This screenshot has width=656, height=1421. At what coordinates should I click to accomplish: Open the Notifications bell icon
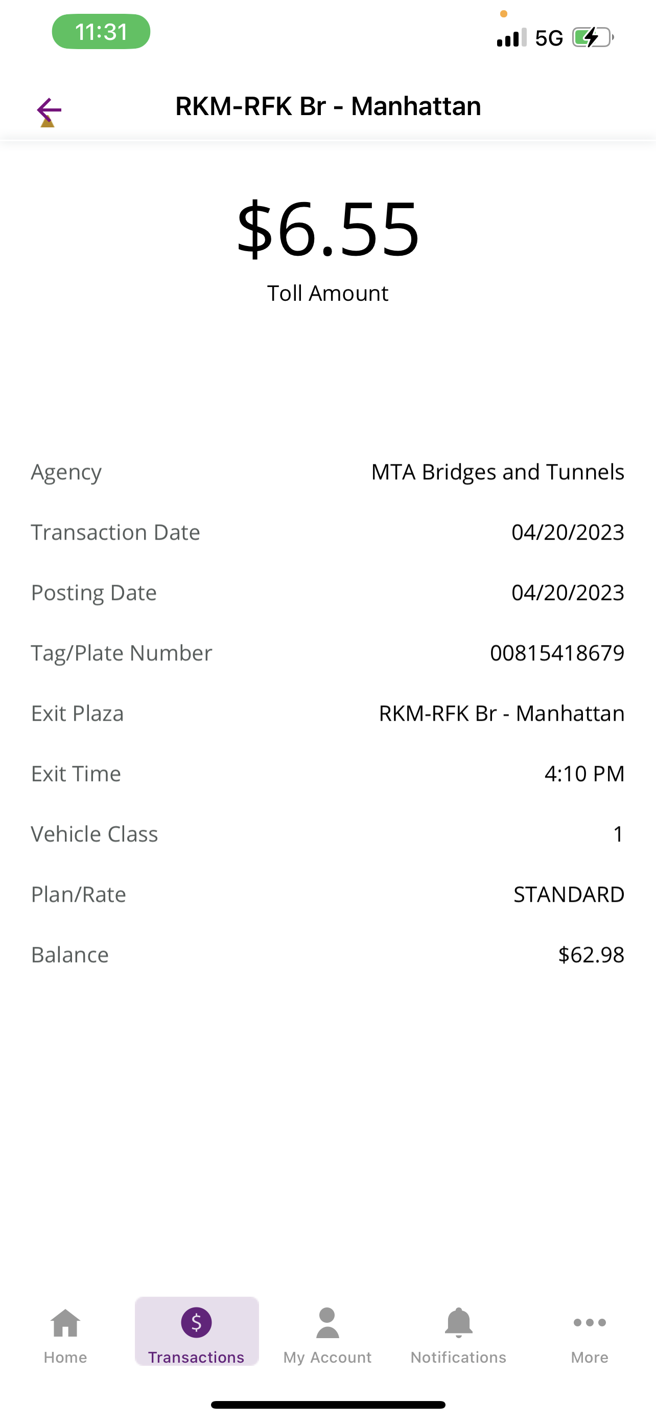[x=458, y=1322]
